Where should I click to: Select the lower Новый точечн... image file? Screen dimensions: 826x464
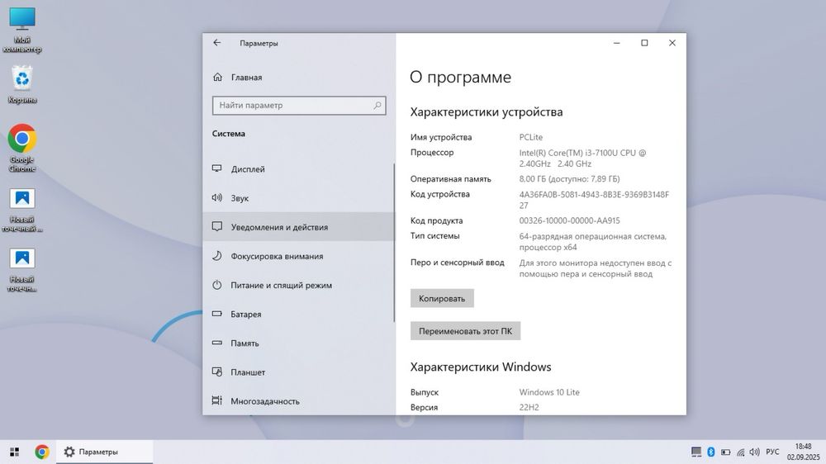pos(22,270)
